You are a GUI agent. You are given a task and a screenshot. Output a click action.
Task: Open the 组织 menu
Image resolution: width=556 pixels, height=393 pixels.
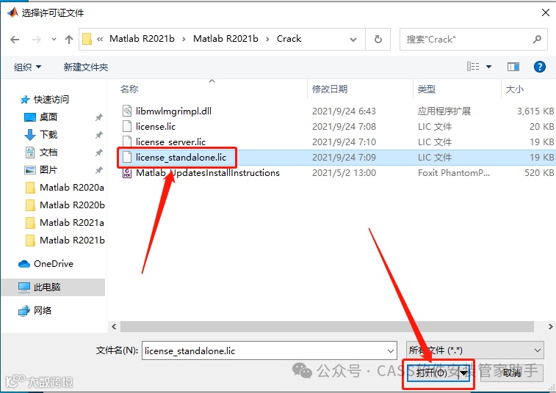[27, 67]
